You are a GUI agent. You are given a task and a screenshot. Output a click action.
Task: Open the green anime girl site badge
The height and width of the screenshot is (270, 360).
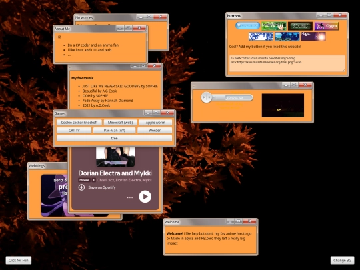click(274, 26)
